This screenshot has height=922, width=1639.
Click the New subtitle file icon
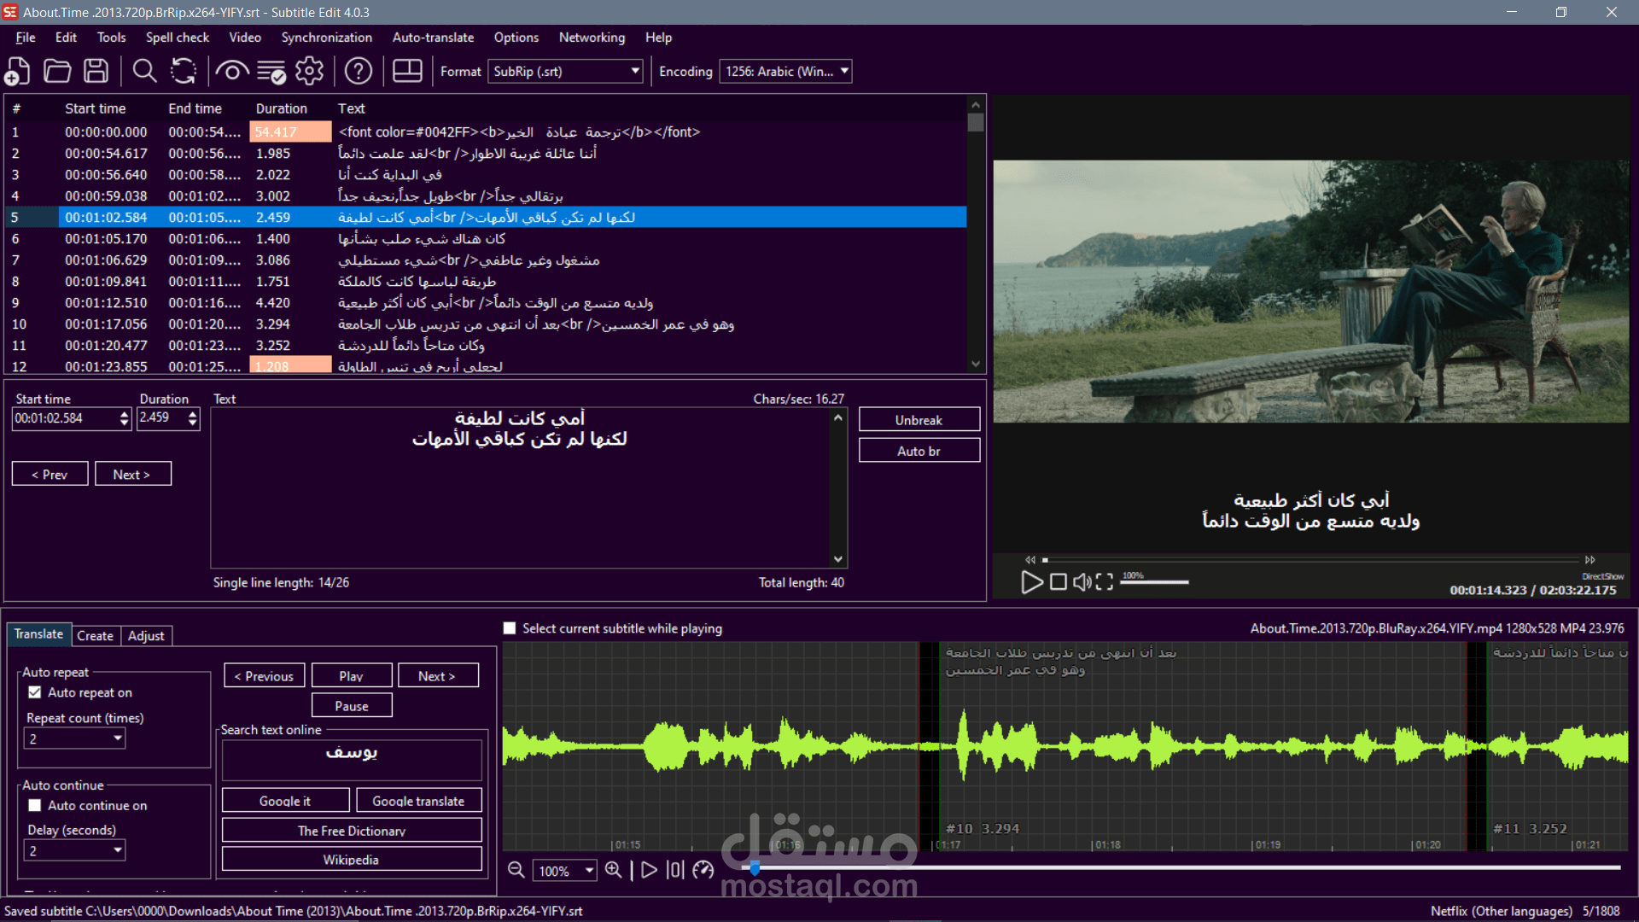(17, 71)
